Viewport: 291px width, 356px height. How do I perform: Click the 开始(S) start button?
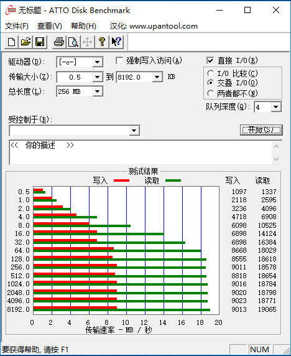(x=261, y=130)
